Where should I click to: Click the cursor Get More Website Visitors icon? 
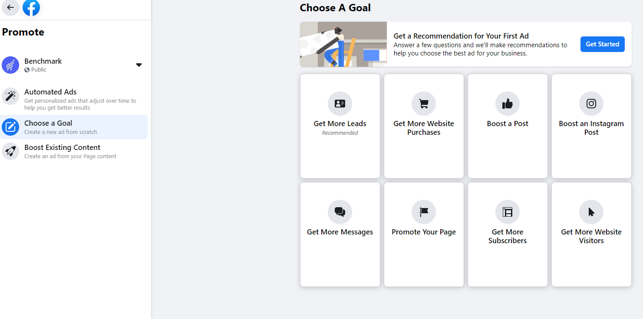(x=591, y=212)
